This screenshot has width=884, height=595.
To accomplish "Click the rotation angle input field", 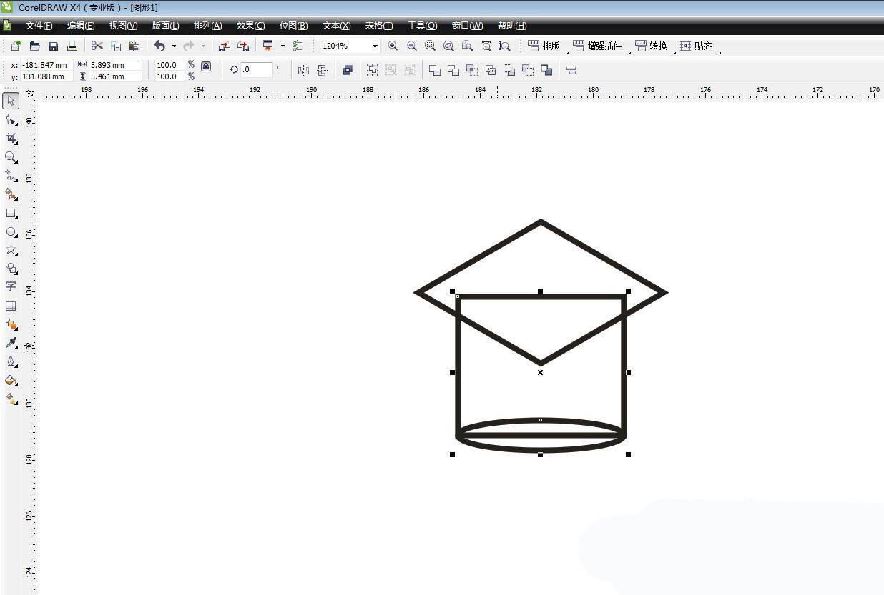I will (x=256, y=70).
